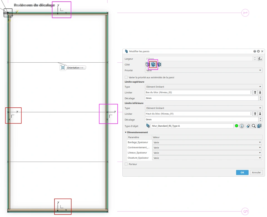267x217 pixels.
Task: Search for an object type
Action: coord(254,126)
